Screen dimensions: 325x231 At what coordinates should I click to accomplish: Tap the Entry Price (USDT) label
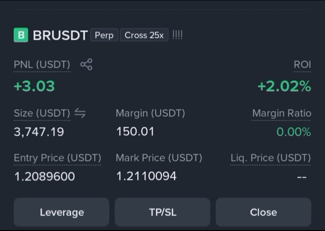(57, 158)
